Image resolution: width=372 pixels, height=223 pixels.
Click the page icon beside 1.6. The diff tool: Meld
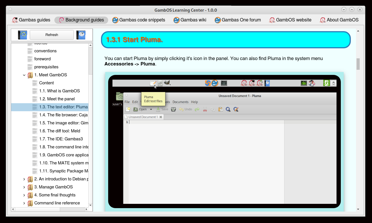[x=35, y=131]
